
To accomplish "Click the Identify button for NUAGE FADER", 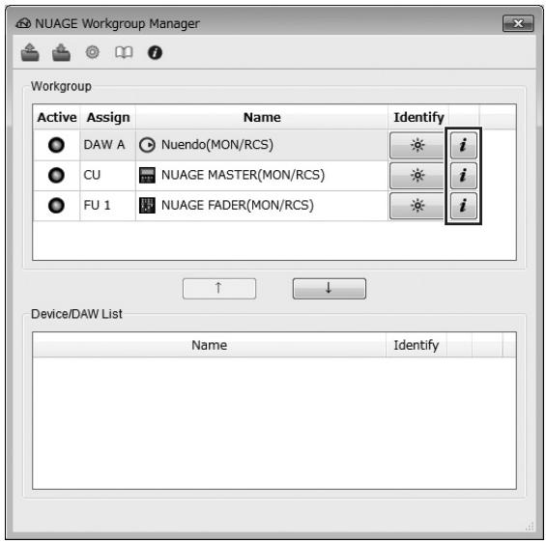I will [417, 206].
